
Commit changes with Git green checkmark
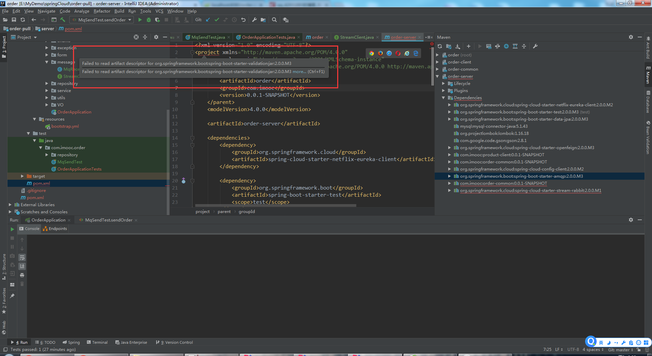click(217, 20)
